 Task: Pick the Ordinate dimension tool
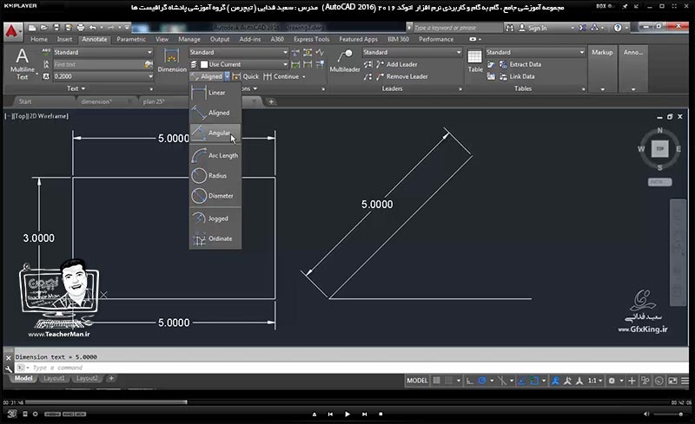215,238
